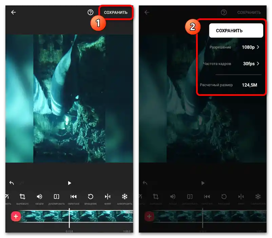Tap the back arrow to exit editor
Viewport: 272px width, 238px height.
coord(13,12)
